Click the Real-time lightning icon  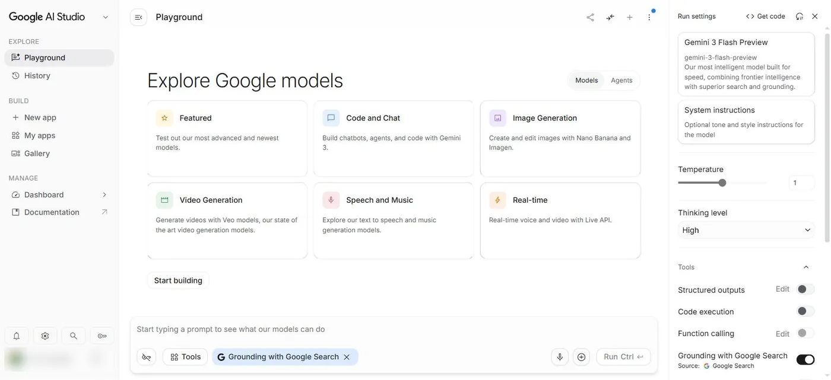497,200
